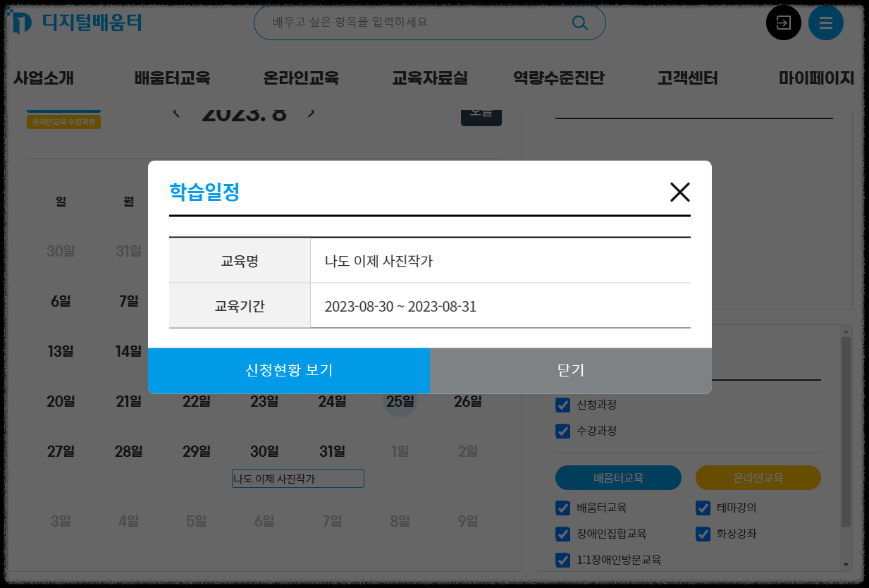Screen dimensions: 869x588
Task: Open 고객센터 menu
Action: tap(687, 78)
